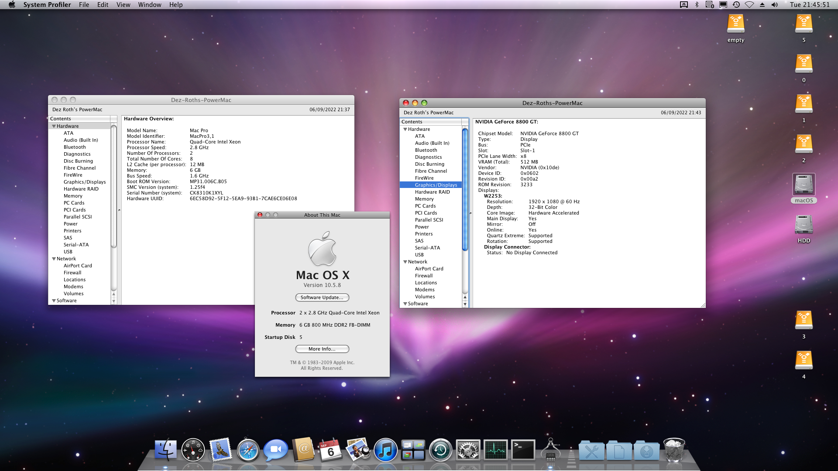Open iChat from the Dock
Image resolution: width=838 pixels, height=471 pixels.
pyautogui.click(x=275, y=450)
